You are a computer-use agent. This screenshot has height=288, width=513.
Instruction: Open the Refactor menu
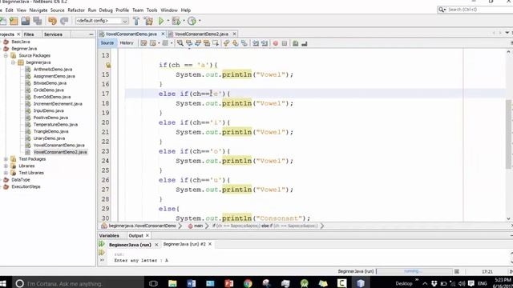[76, 10]
